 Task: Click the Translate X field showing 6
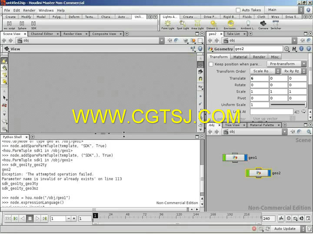[x=259, y=78]
